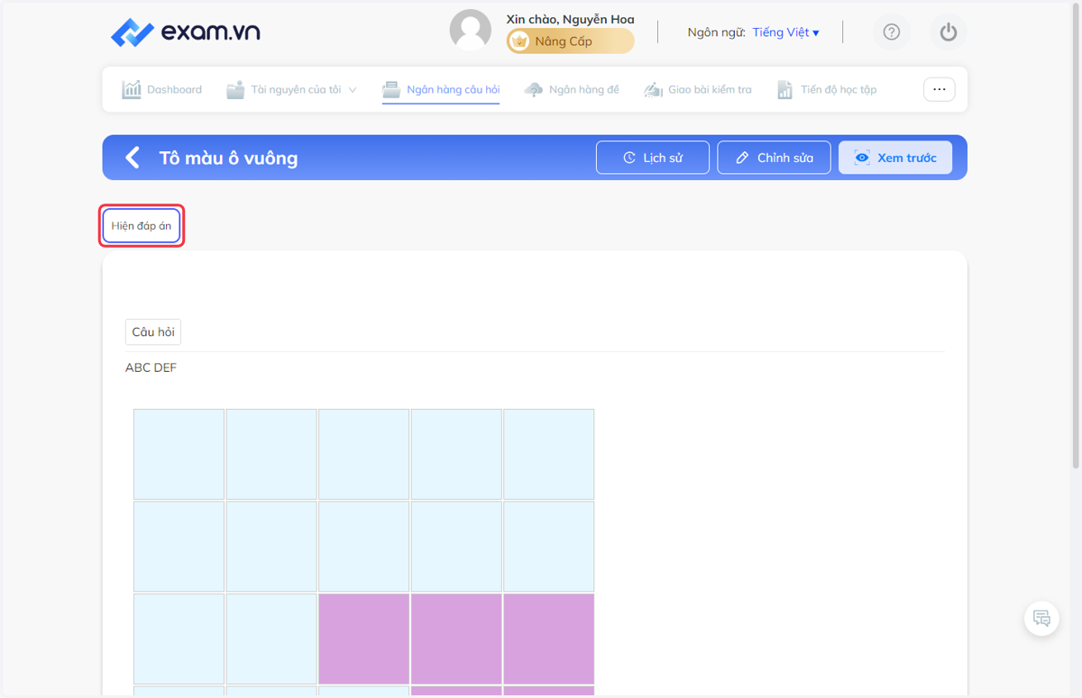
Task: Go to the Dashboard tab
Action: pyautogui.click(x=162, y=89)
